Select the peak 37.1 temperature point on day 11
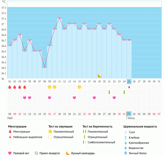This screenshot has height=155, width=164. tap(59, 18)
